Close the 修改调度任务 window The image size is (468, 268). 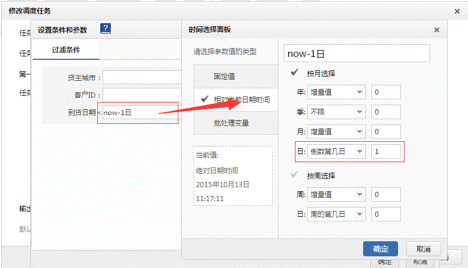[456, 10]
